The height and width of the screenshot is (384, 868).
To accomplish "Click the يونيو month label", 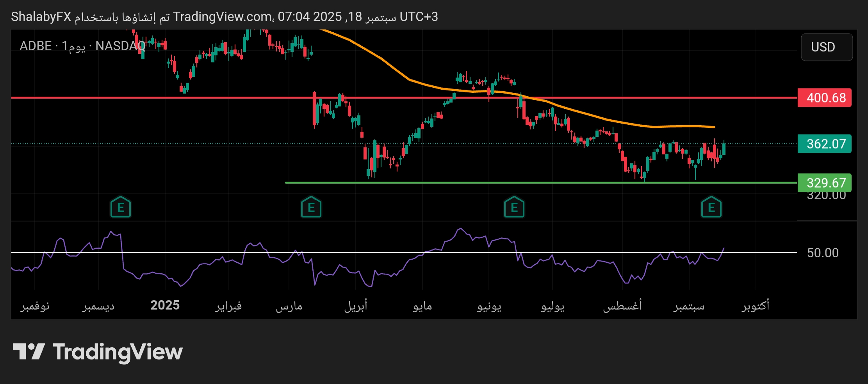I will 489,306.
